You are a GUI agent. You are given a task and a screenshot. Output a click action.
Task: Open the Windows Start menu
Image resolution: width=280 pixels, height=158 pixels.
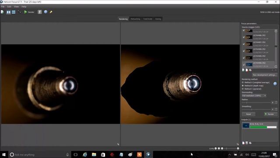tap(4, 154)
